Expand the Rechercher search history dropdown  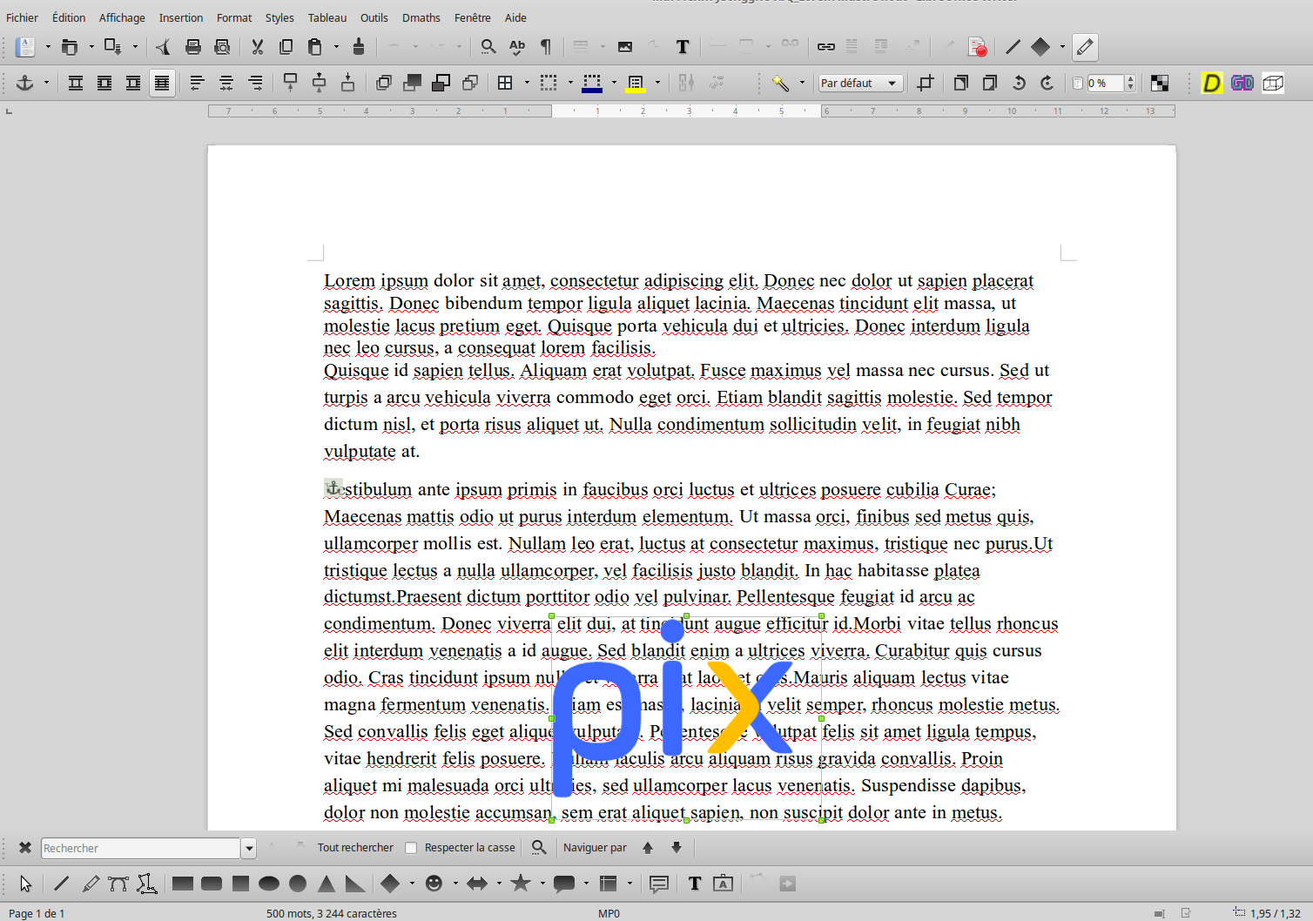(249, 848)
